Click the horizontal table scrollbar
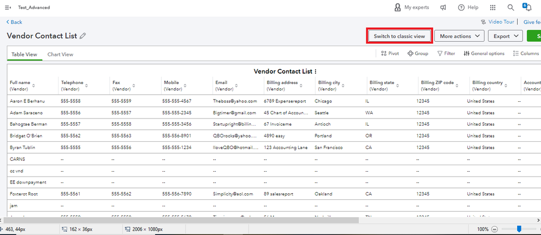Image resolution: width=541 pixels, height=235 pixels. [217, 220]
